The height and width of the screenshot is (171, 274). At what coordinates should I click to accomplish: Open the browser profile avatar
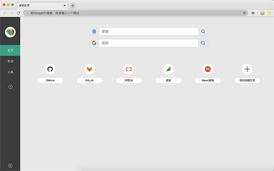(x=262, y=13)
